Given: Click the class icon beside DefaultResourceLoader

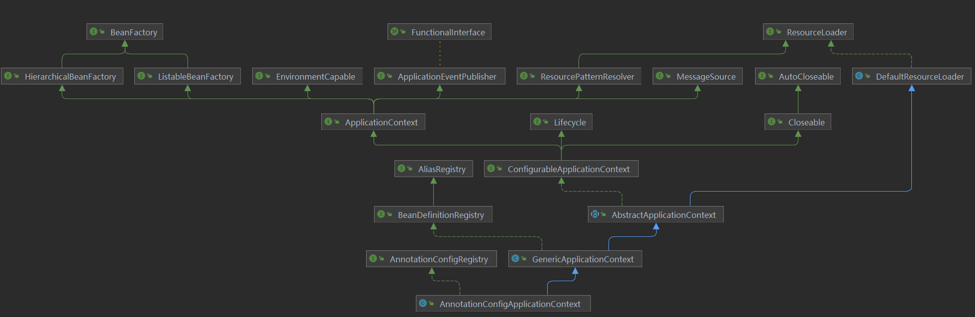Looking at the screenshot, I should (859, 76).
